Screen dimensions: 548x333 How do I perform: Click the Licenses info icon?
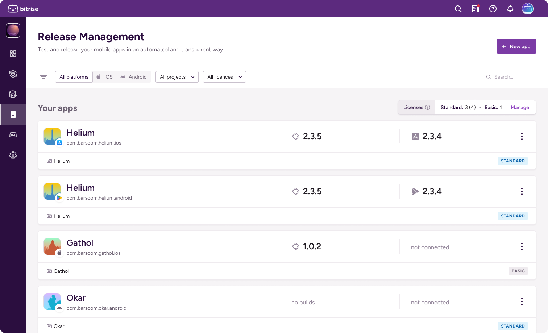(x=428, y=107)
